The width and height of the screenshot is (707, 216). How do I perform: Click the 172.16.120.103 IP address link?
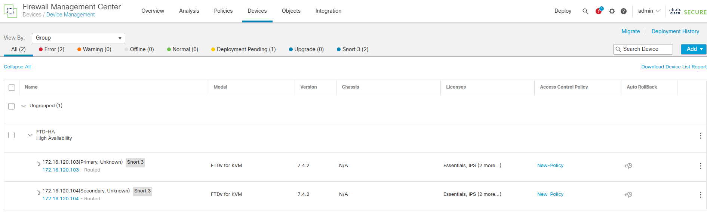tap(61, 170)
